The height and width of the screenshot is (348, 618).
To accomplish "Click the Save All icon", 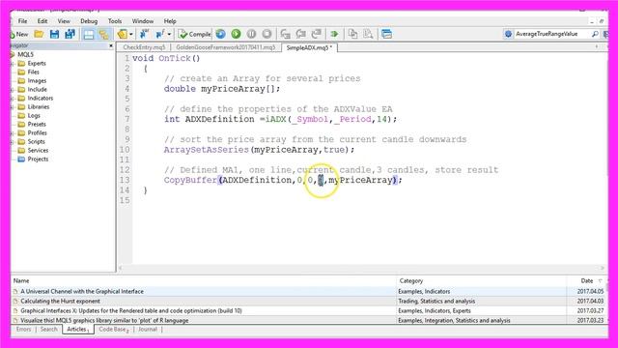I will (x=70, y=35).
